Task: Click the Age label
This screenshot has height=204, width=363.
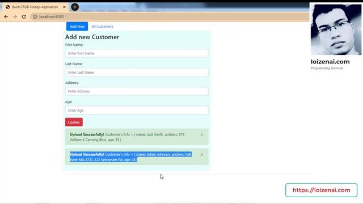Action: 69,102
